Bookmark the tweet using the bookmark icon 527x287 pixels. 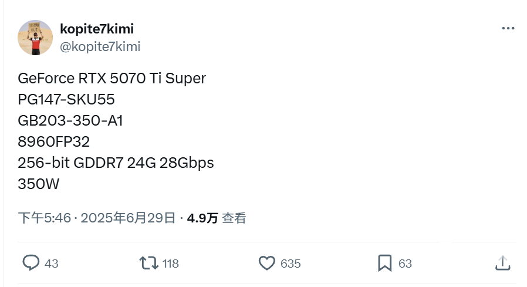point(384,263)
